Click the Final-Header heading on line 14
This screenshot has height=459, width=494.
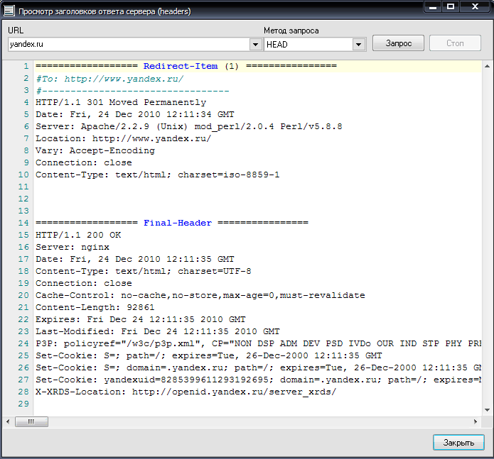pos(178,223)
